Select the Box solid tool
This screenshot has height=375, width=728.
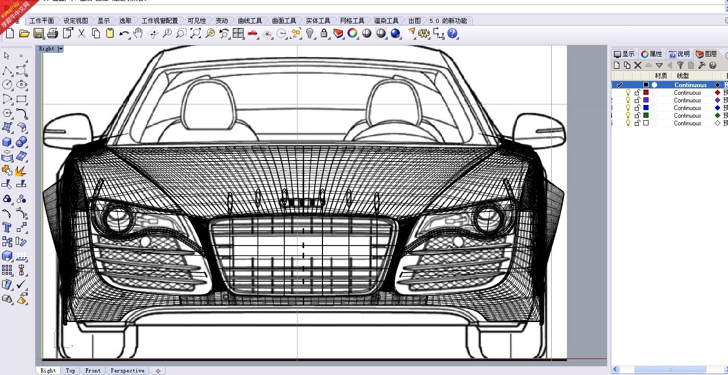point(7,142)
